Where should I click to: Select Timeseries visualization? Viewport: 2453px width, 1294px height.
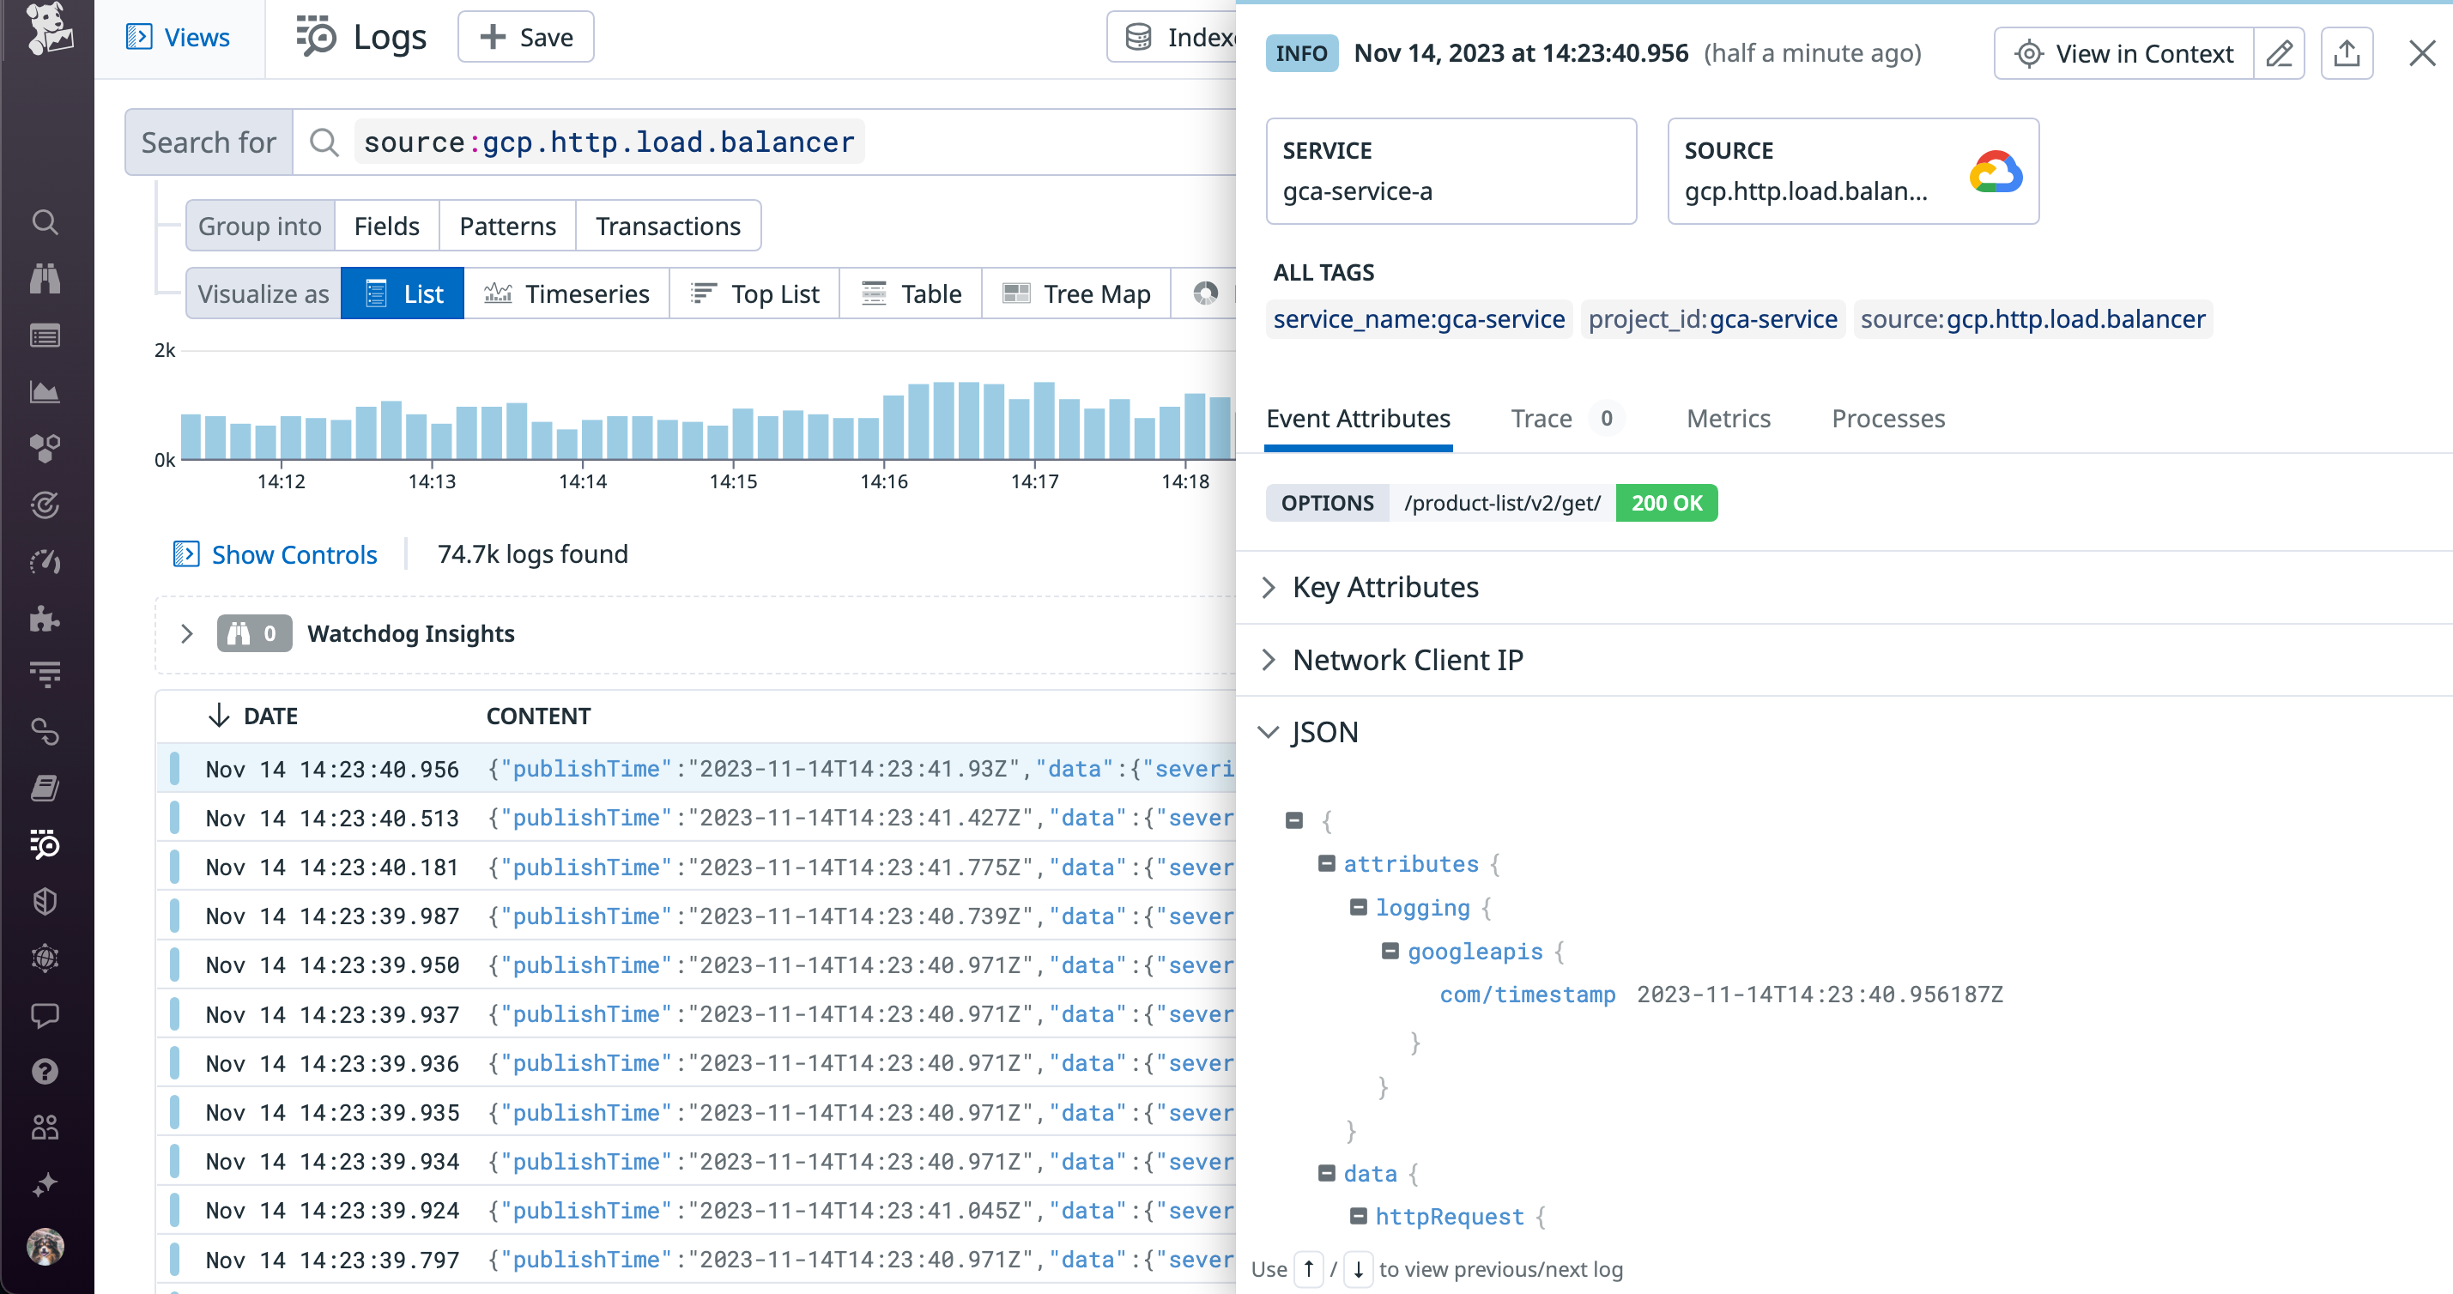(566, 293)
